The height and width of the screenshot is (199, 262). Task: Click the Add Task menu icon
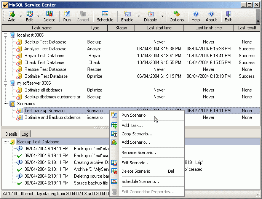coord(114,125)
